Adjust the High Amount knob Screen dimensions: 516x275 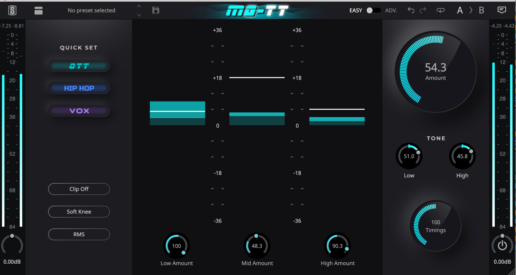click(x=337, y=246)
